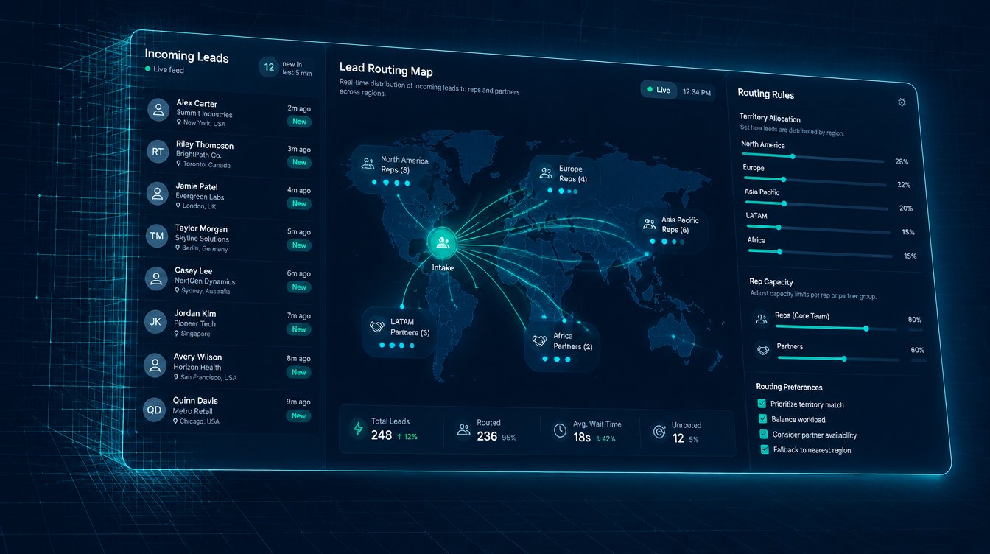Click the Routed value 236
This screenshot has height=554, width=990.
(x=487, y=436)
